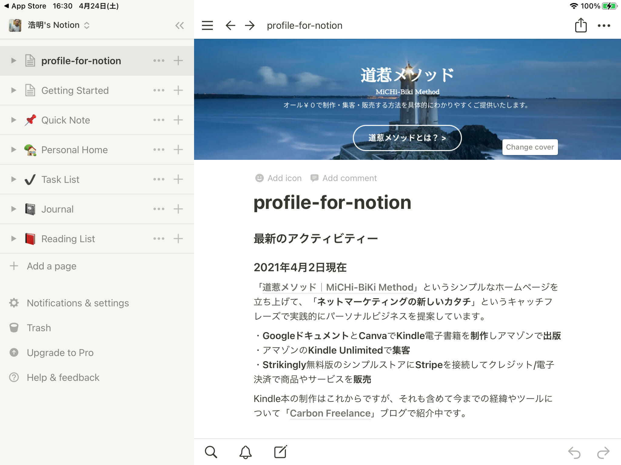Expand the Journal page tree

point(13,209)
